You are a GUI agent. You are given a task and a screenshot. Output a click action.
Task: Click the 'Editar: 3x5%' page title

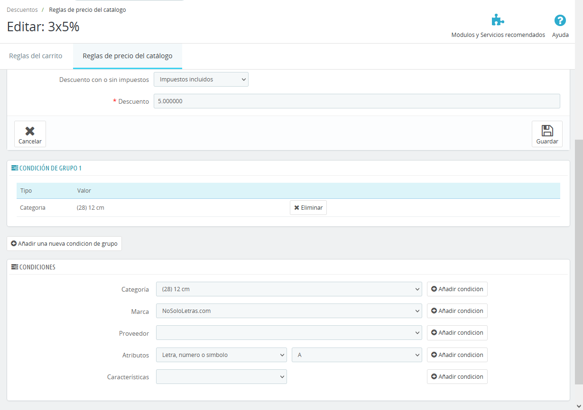click(x=43, y=27)
